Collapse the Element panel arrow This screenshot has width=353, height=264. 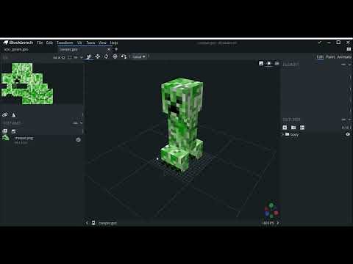[349, 65]
